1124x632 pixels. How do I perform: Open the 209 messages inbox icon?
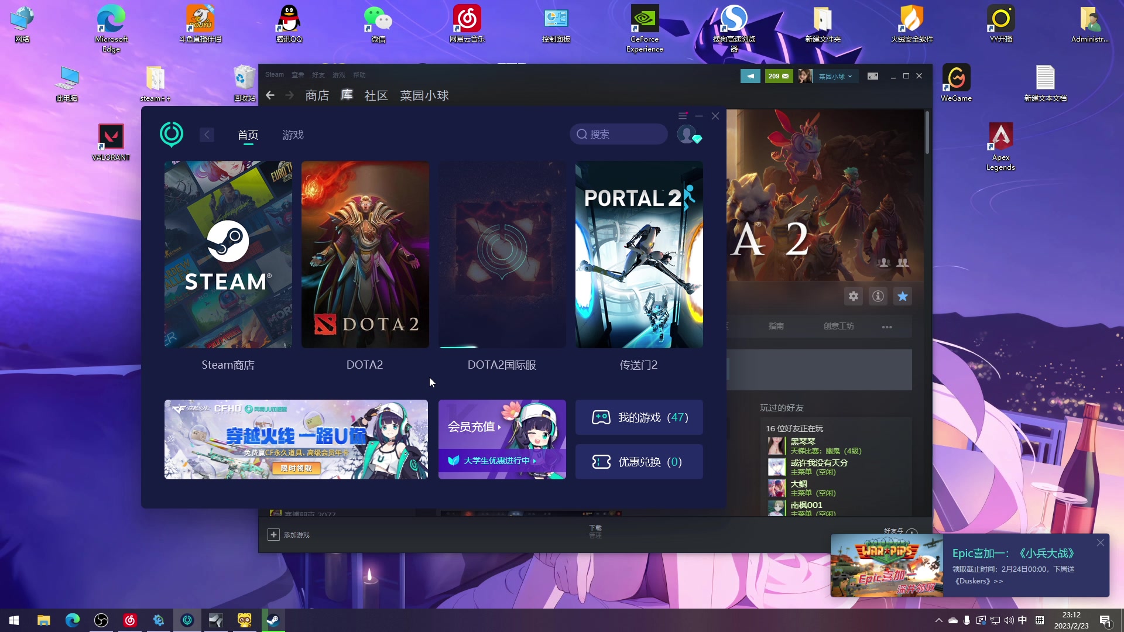point(779,76)
